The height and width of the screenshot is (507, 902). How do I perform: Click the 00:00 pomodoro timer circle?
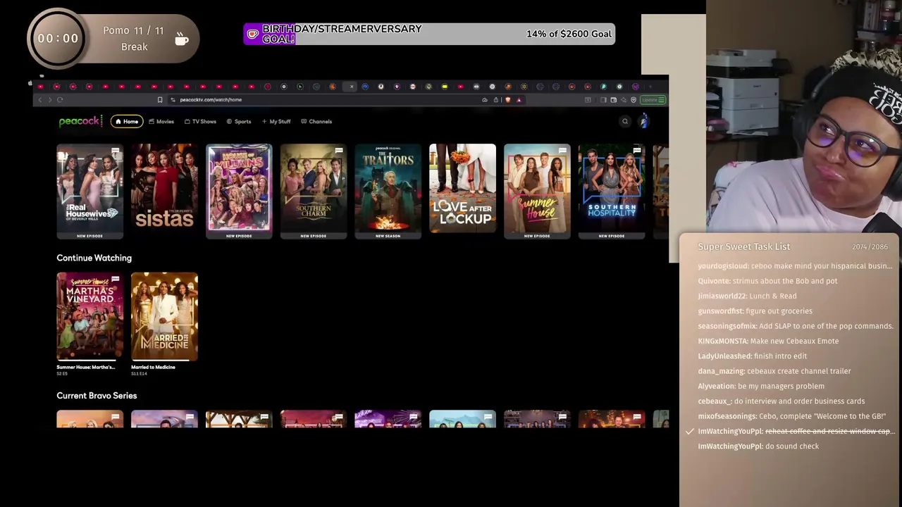click(x=58, y=39)
